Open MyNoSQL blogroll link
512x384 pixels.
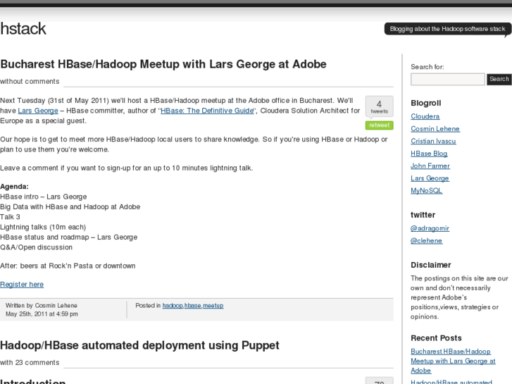tap(427, 191)
